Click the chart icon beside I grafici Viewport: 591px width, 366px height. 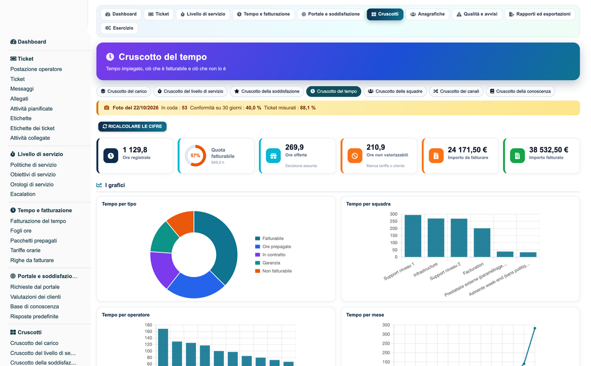click(x=99, y=185)
